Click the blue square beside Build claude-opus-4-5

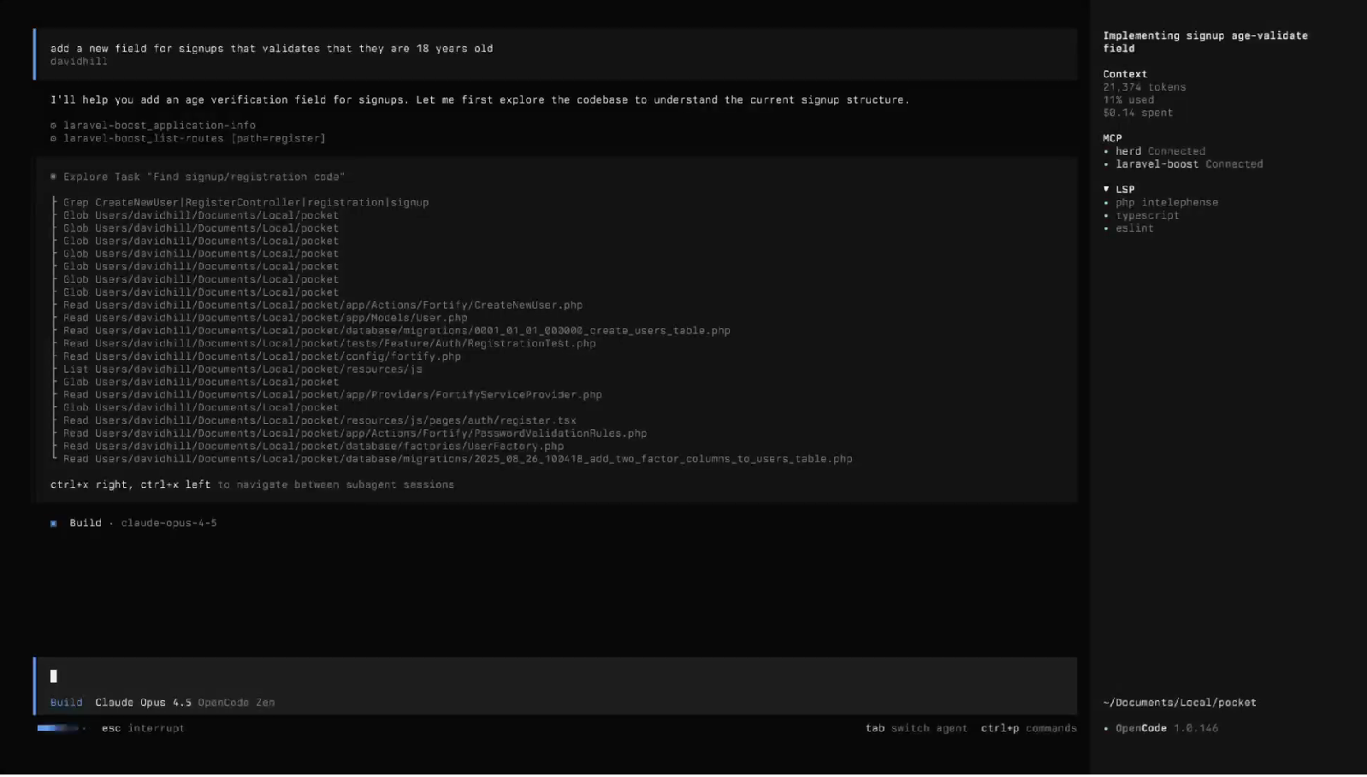click(x=53, y=523)
